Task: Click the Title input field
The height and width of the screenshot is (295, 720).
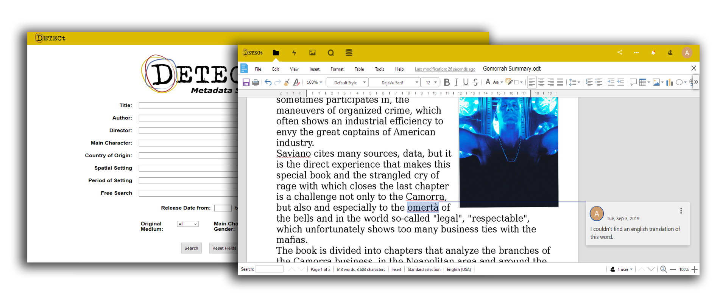Action: 188,106
